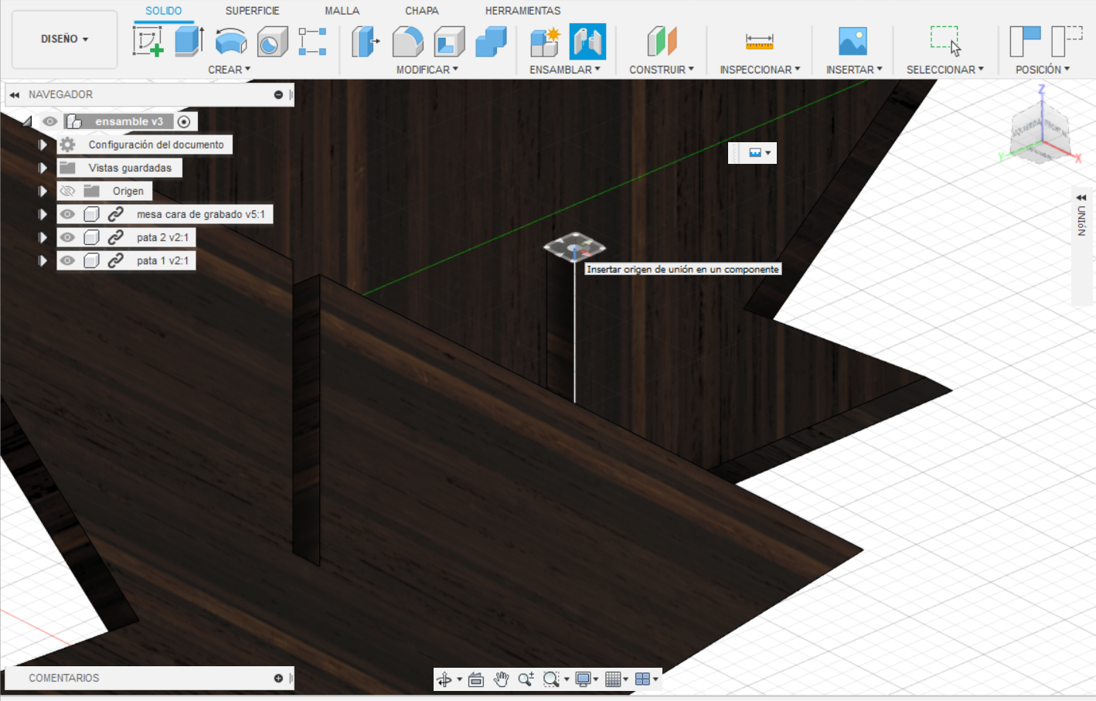Click the link icon of mesa cara de grabado

tap(116, 214)
